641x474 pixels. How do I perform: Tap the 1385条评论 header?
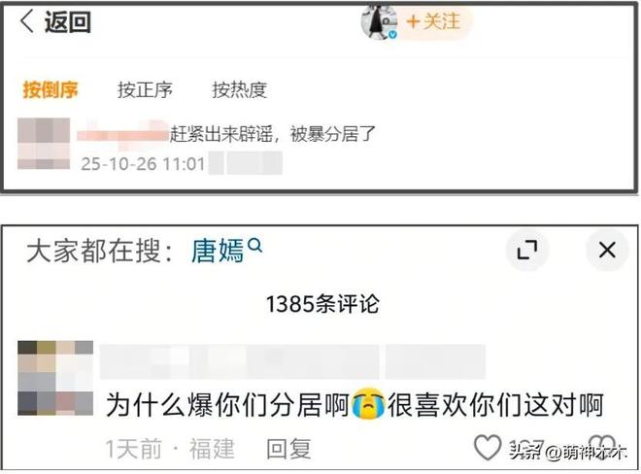coord(322,304)
